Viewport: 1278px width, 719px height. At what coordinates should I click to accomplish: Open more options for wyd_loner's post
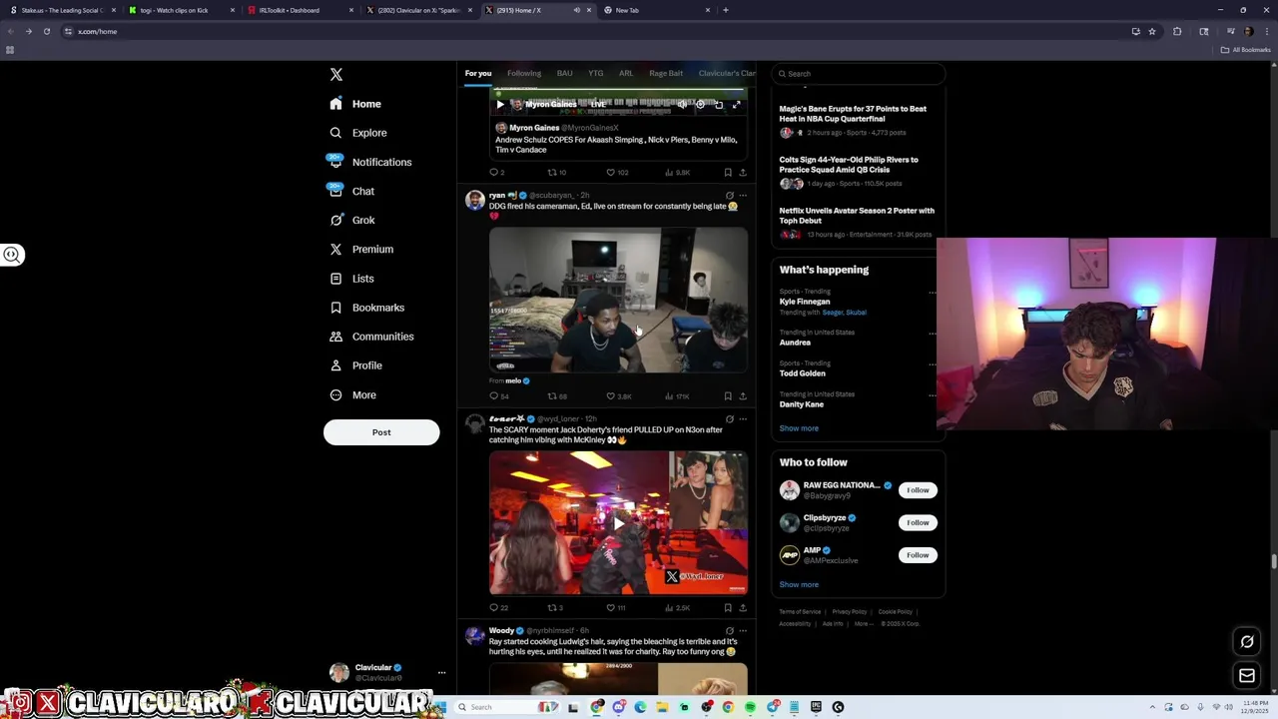tap(742, 419)
